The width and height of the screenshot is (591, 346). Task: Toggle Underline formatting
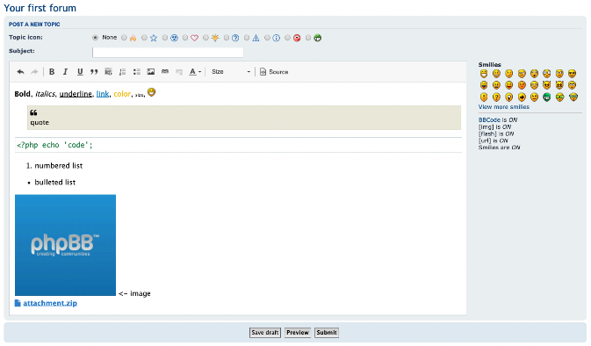(x=80, y=72)
